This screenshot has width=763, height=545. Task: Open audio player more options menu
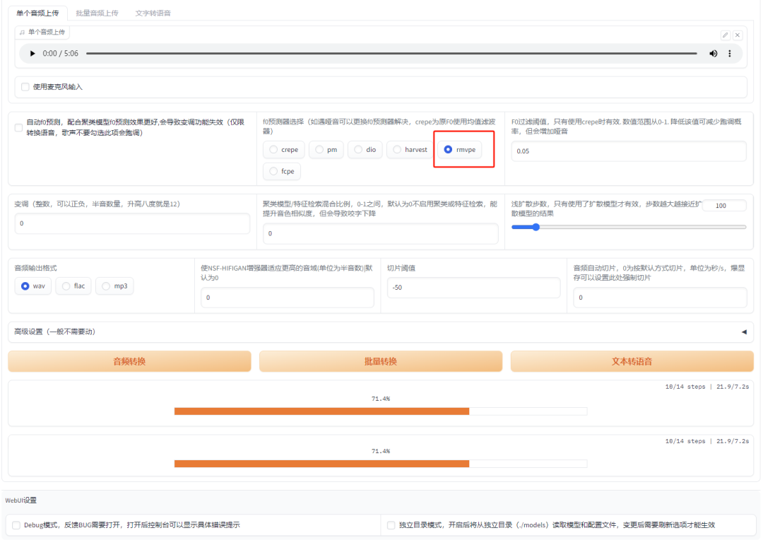pyautogui.click(x=729, y=54)
